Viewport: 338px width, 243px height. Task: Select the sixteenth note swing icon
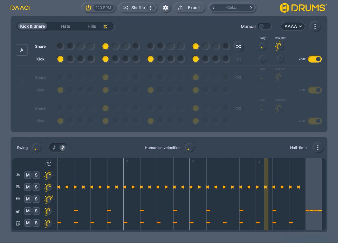coord(63,147)
